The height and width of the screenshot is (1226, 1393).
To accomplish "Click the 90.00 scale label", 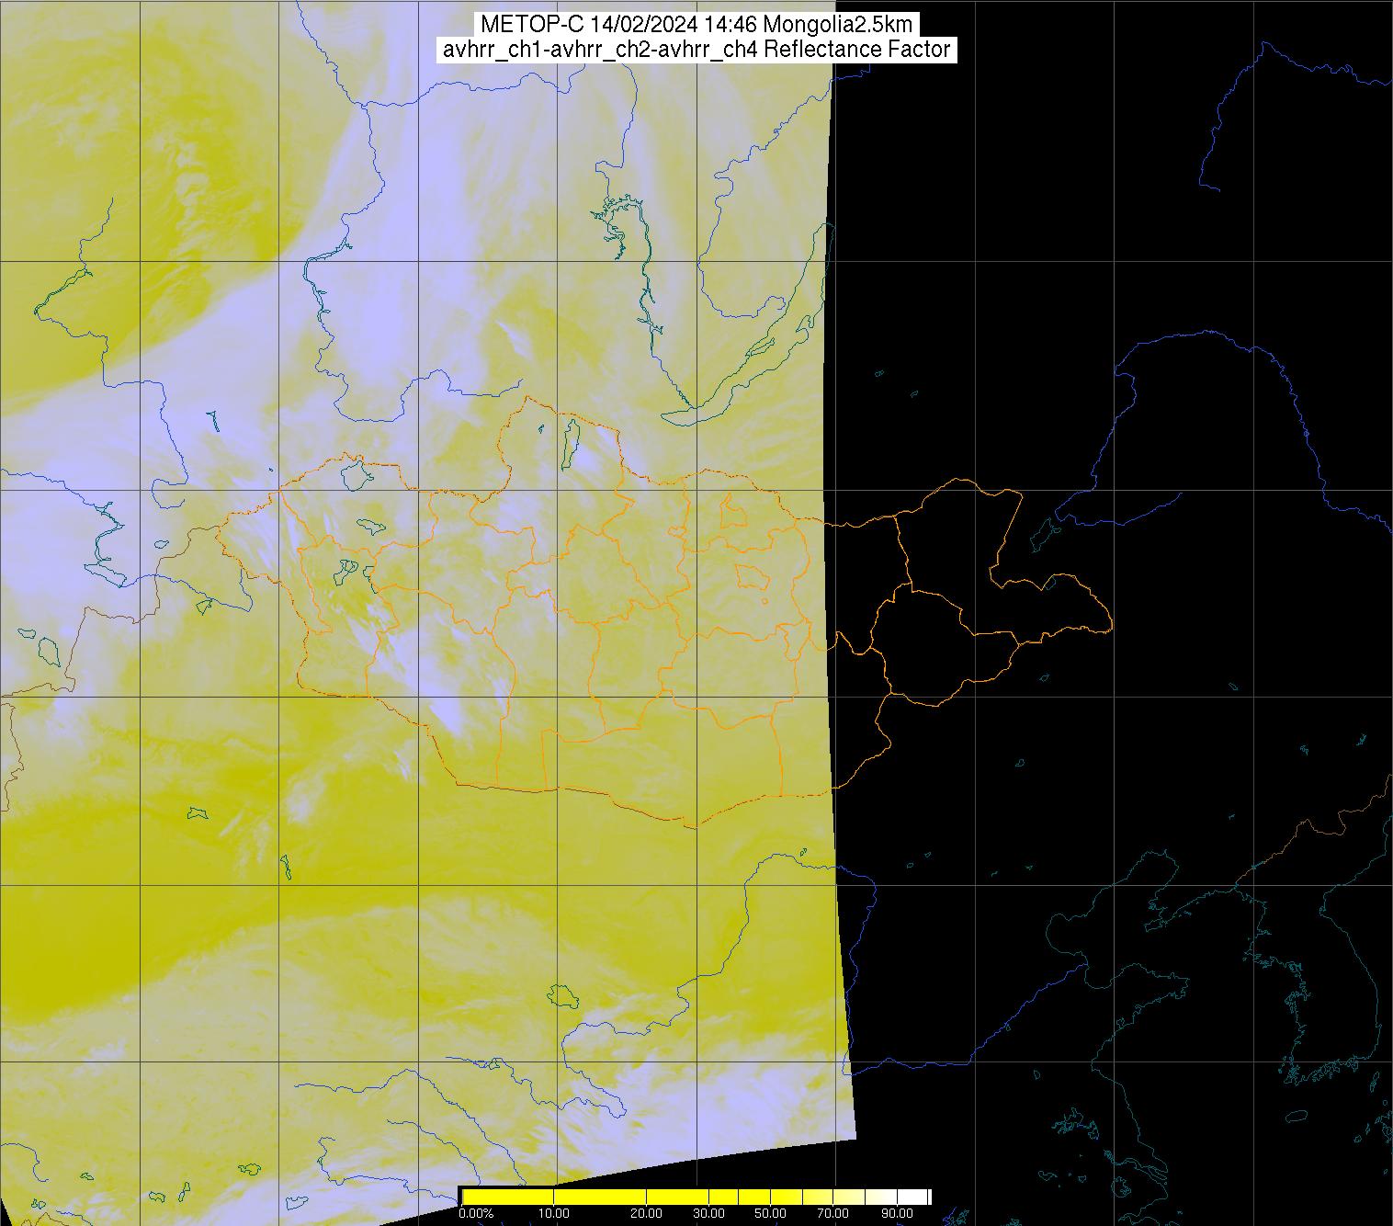I will tap(896, 1214).
